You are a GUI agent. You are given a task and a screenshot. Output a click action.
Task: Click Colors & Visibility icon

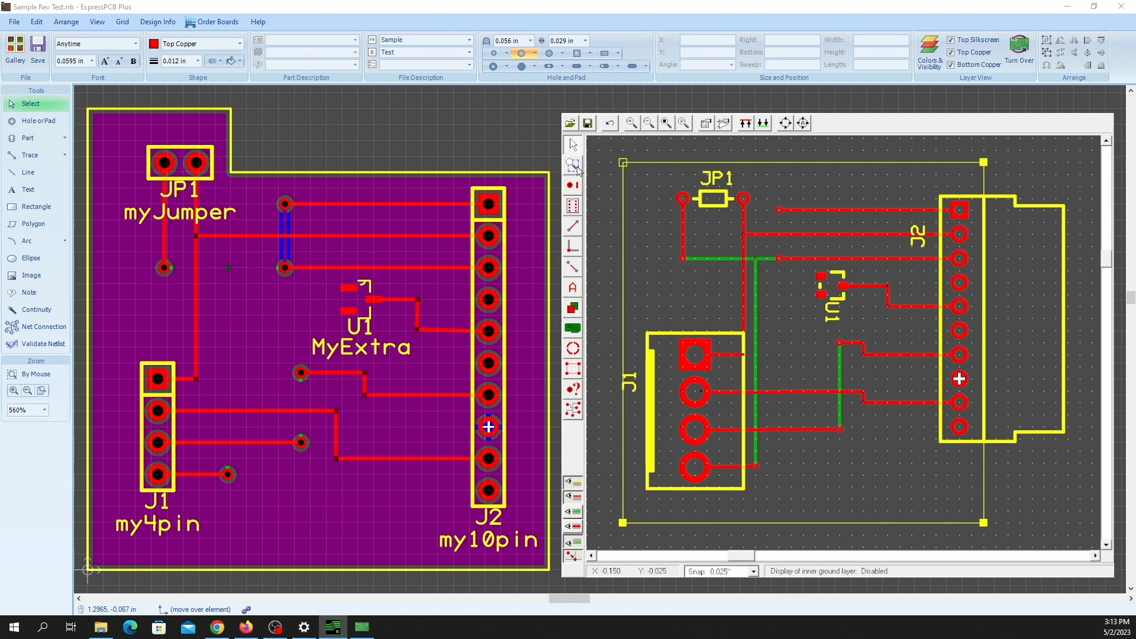(x=930, y=52)
